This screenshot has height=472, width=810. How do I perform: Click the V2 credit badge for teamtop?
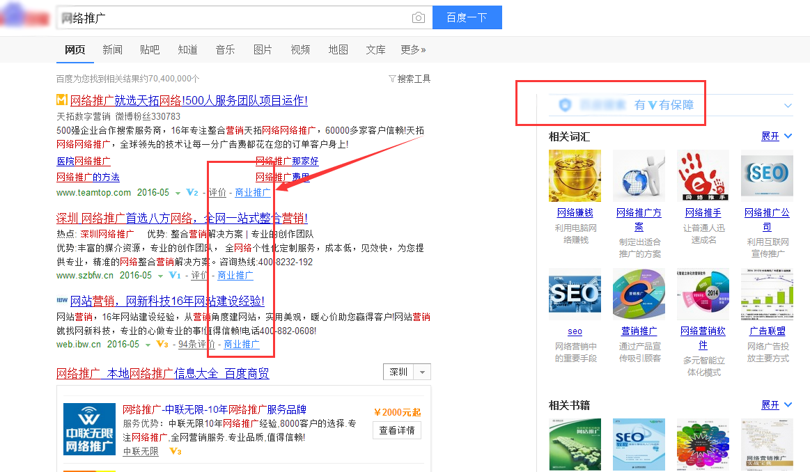point(192,193)
